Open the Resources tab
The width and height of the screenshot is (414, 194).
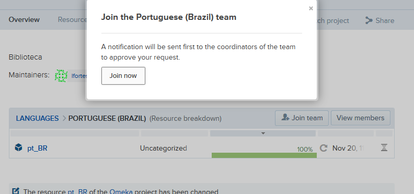72,20
